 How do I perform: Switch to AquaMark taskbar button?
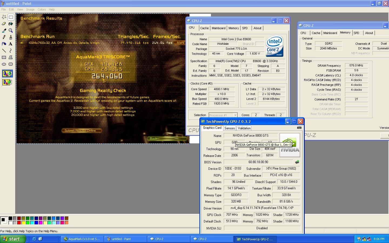82,239
